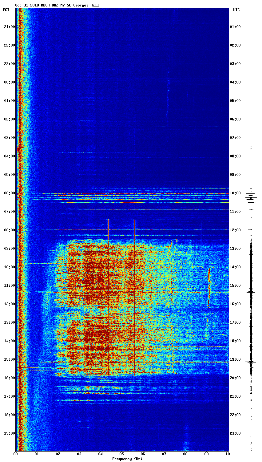Click the 20:00 tick label on UTC axis
This screenshot has height=462, width=262.
pyautogui.click(x=236, y=378)
